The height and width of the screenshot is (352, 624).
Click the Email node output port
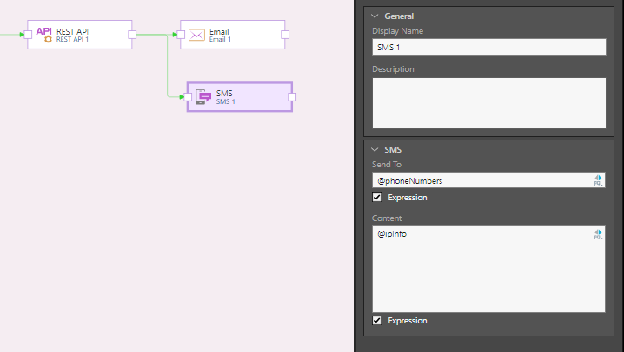click(x=285, y=35)
